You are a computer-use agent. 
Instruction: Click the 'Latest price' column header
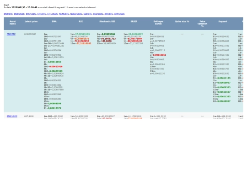[31, 21]
